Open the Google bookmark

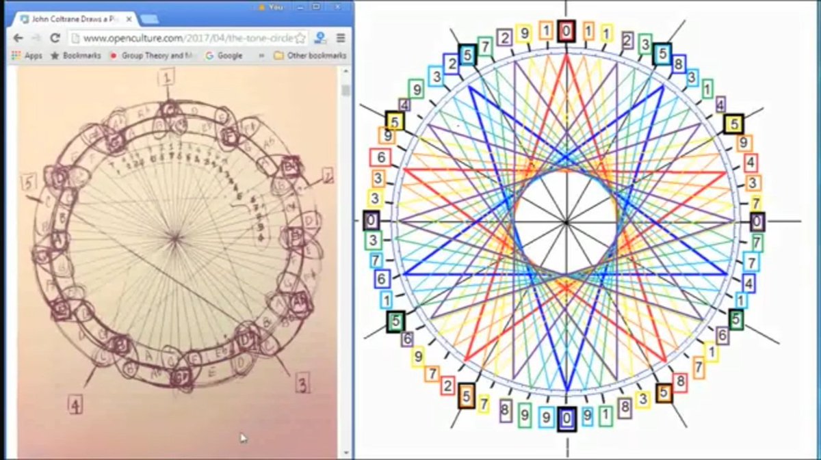tap(224, 55)
